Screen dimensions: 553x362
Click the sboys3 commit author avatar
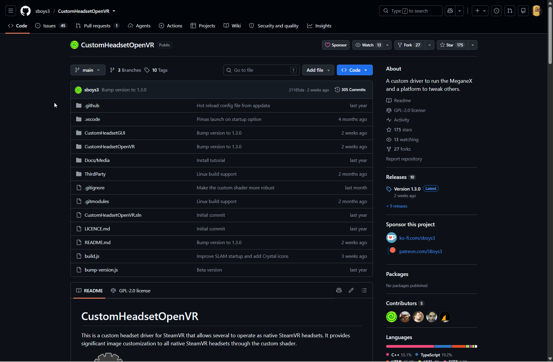click(78, 90)
